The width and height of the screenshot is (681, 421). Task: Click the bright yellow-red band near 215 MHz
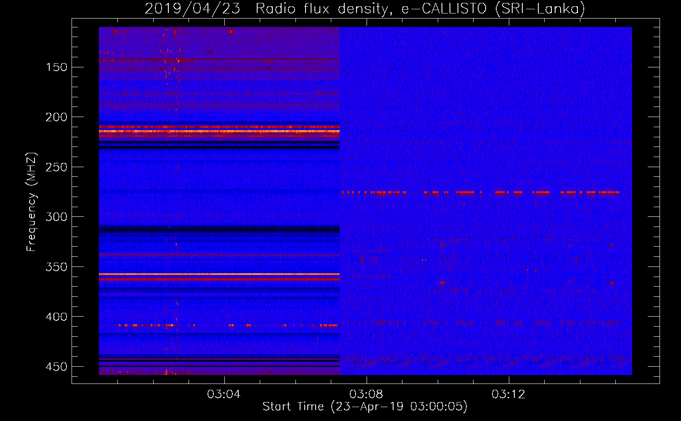(219, 131)
